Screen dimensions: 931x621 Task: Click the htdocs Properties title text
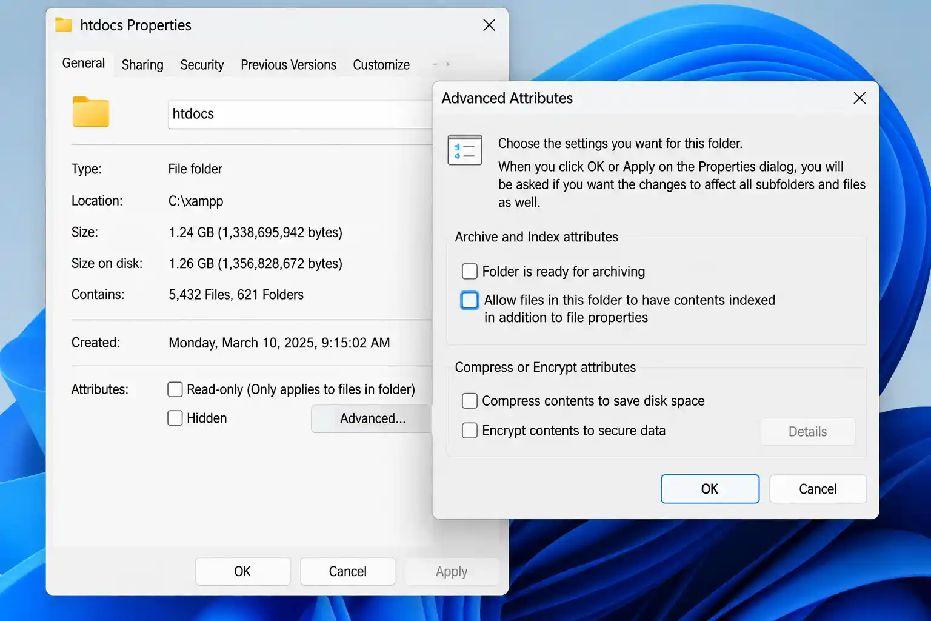(136, 25)
